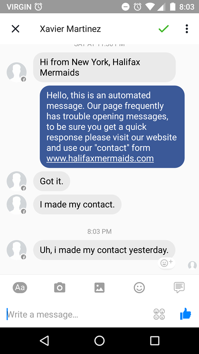Tap the Android home circle button
Viewport: 199px width, 354px height.
(99, 340)
